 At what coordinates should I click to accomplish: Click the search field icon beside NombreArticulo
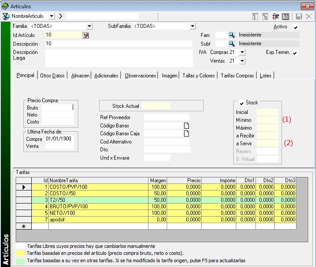tap(6, 17)
